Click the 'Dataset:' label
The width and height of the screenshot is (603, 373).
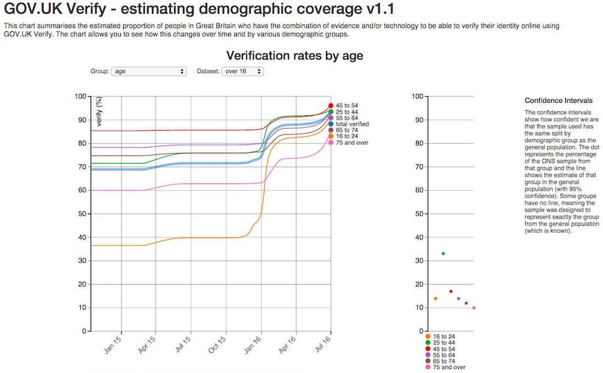point(208,71)
